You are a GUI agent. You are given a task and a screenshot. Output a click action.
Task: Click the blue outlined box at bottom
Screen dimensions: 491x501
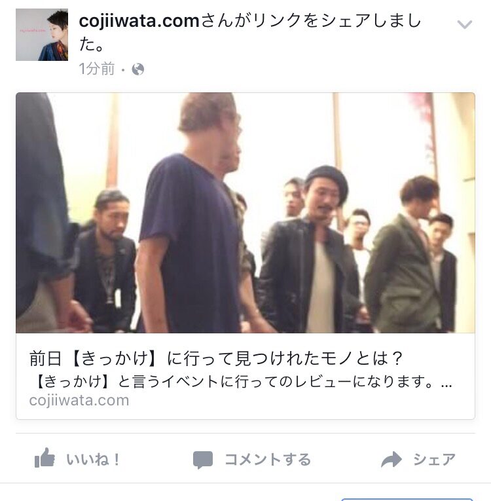click(x=407, y=500)
